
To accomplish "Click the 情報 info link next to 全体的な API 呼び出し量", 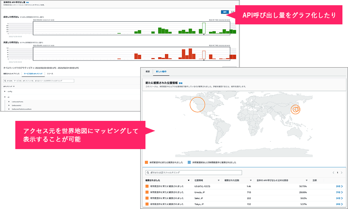I will coord(27,2).
